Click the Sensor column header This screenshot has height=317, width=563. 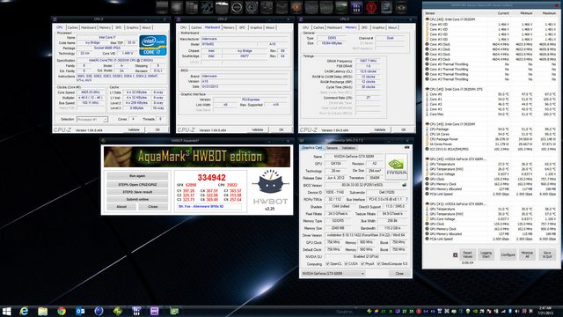(x=430, y=13)
